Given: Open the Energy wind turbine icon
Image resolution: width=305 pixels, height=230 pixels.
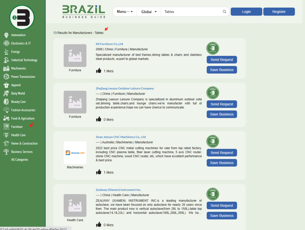Looking at the screenshot, I should click(6, 51).
